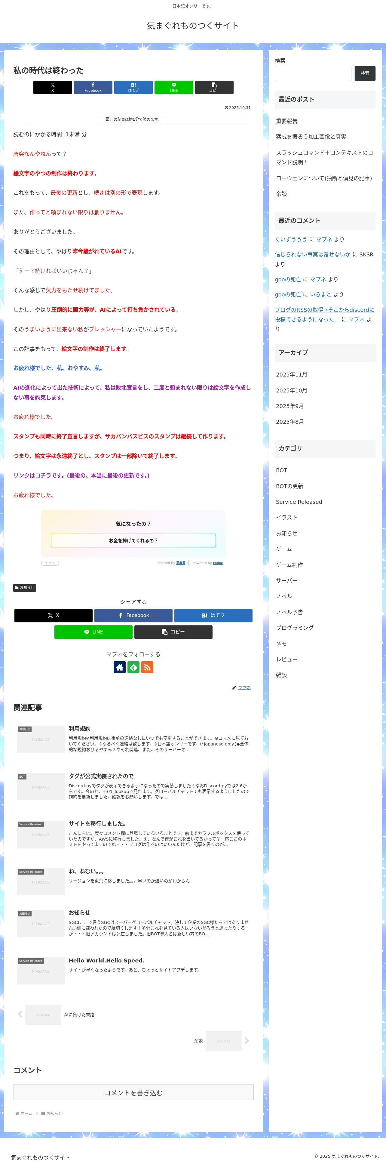Click the 検索 search input field
The height and width of the screenshot is (1165, 386).
313,73
